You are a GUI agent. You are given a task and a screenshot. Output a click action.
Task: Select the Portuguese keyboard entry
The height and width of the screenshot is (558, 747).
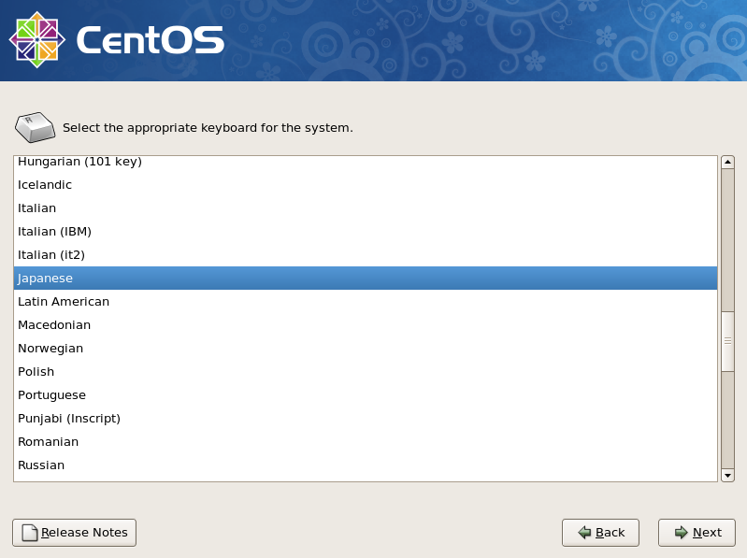click(366, 395)
